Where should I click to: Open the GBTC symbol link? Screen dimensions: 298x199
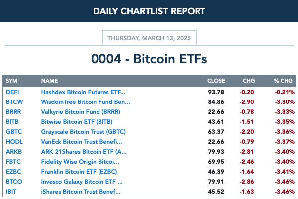coord(14,132)
